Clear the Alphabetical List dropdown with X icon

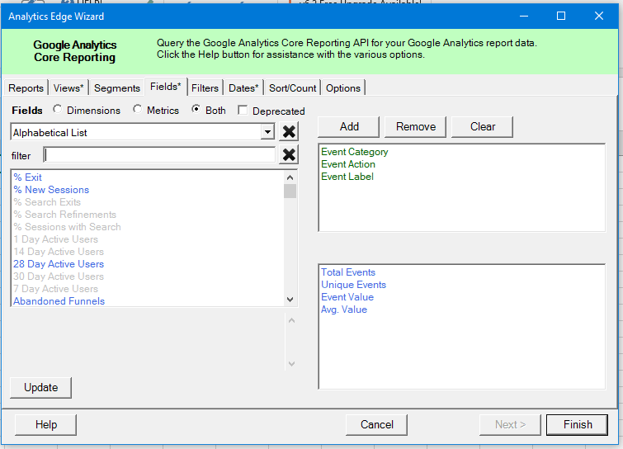pos(289,132)
